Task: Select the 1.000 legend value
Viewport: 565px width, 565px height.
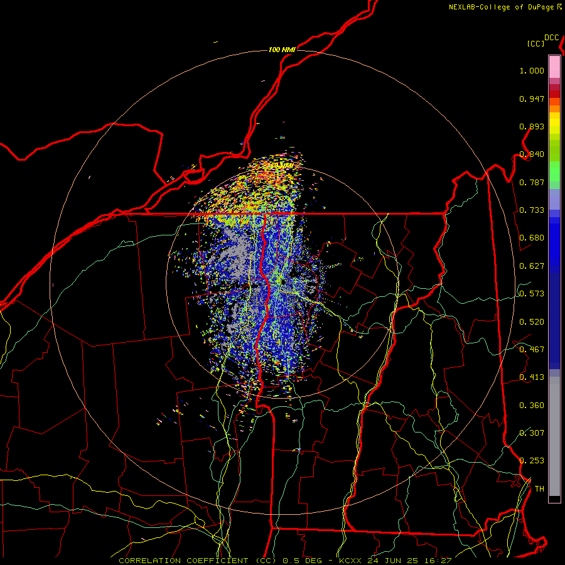Action: pos(532,70)
